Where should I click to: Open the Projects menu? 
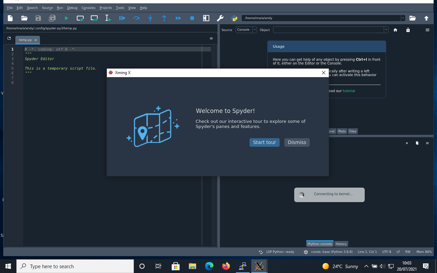(106, 8)
